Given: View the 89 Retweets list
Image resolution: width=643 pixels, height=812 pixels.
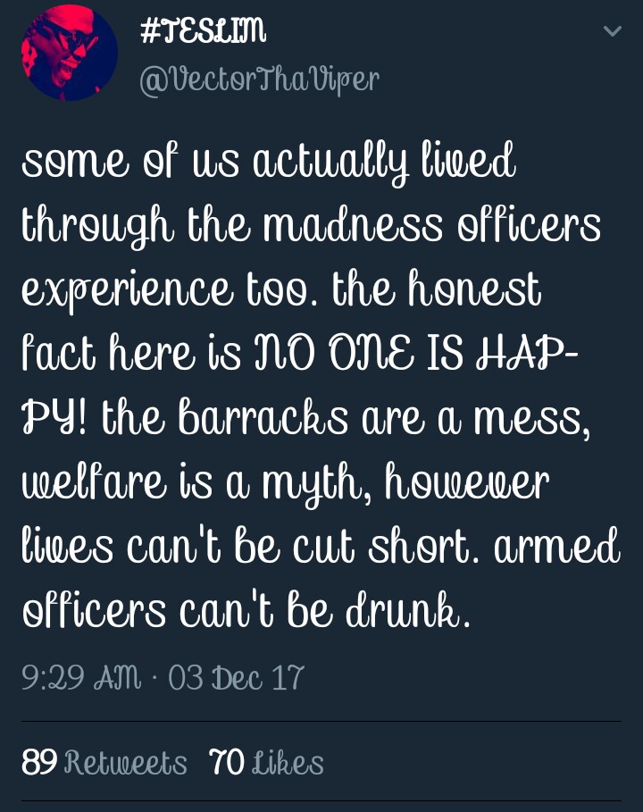Looking at the screenshot, I should pos(104,762).
